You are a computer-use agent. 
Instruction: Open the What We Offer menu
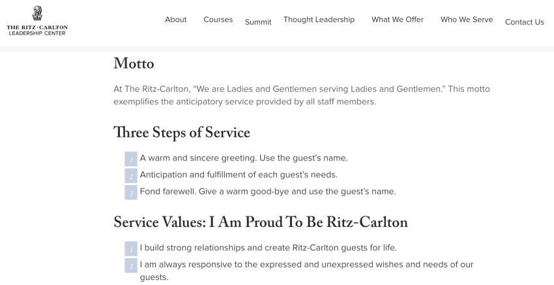pos(398,20)
